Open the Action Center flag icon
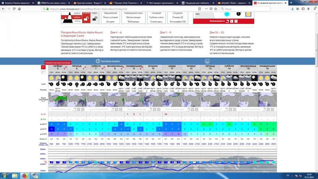 (x=296, y=175)
